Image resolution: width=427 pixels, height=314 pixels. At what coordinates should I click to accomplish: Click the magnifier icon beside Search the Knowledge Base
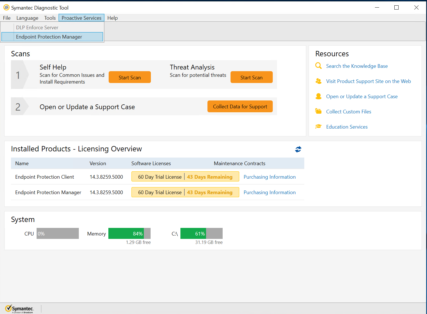click(x=318, y=66)
